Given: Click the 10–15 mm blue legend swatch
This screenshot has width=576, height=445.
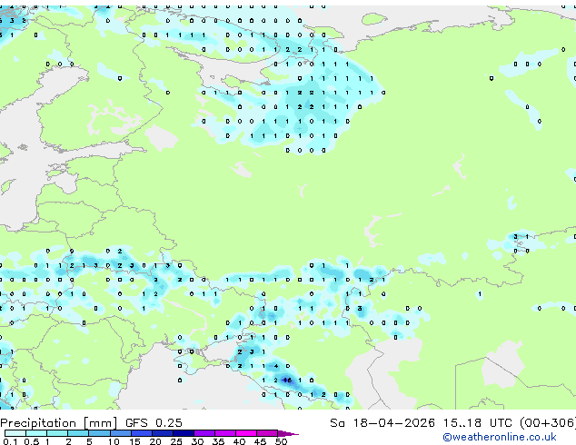Looking at the screenshot, I should coord(121,433).
